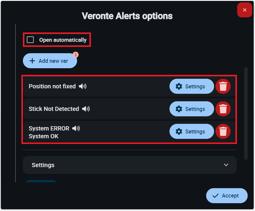Select the Stick Not Detected row label
Screen dimensions: 255x211
[54, 109]
